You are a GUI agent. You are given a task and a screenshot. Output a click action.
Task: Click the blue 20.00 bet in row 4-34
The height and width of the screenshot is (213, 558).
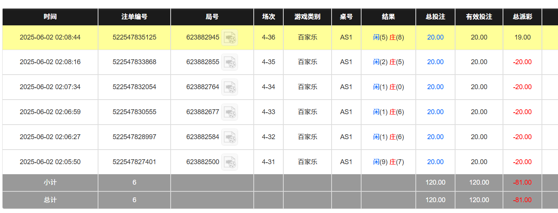pos(435,87)
